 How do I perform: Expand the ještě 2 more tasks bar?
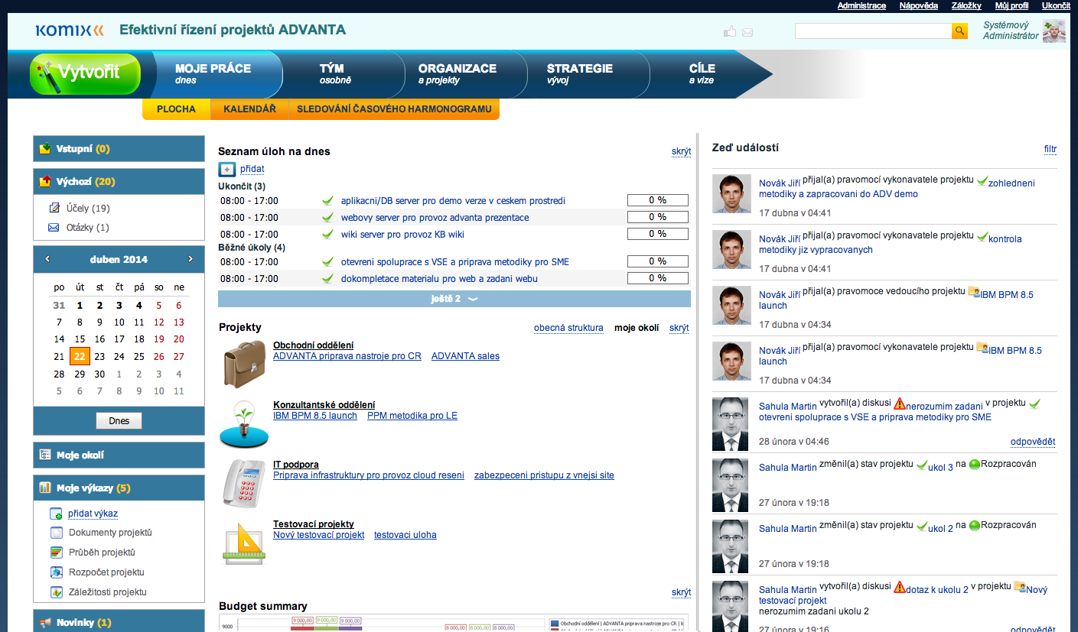click(x=454, y=299)
